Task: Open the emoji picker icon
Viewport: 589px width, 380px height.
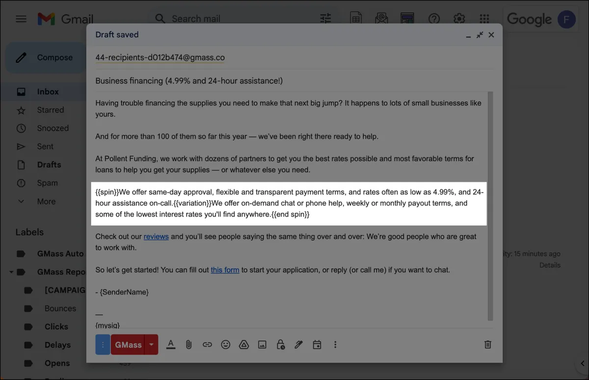Action: [x=225, y=345]
